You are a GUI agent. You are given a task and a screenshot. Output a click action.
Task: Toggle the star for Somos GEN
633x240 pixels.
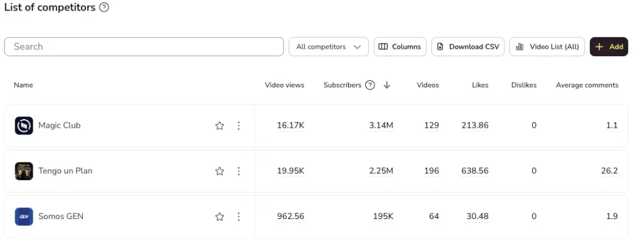point(219,217)
